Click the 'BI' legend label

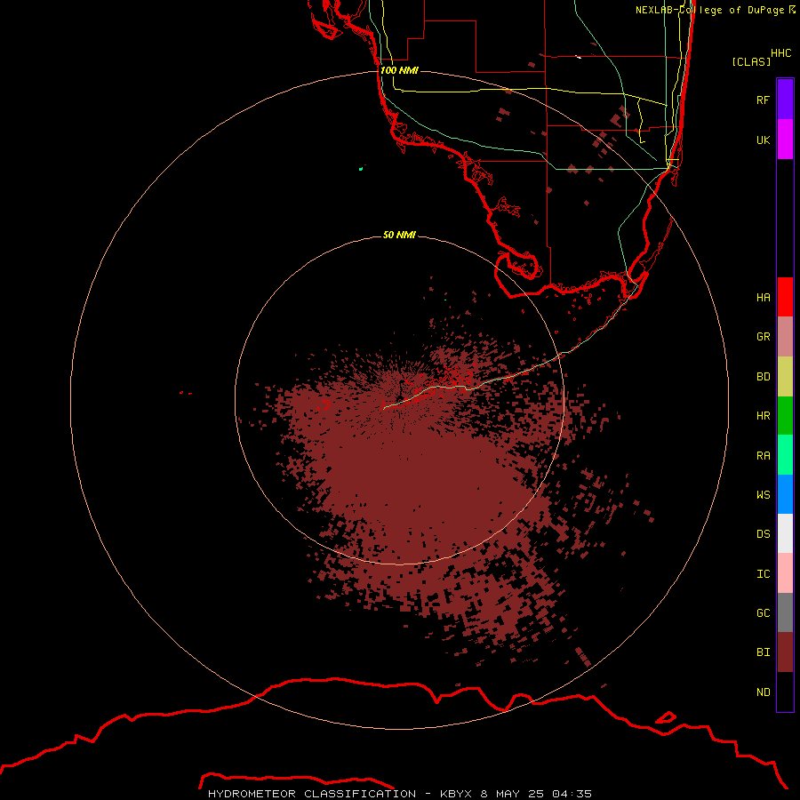[x=764, y=652]
